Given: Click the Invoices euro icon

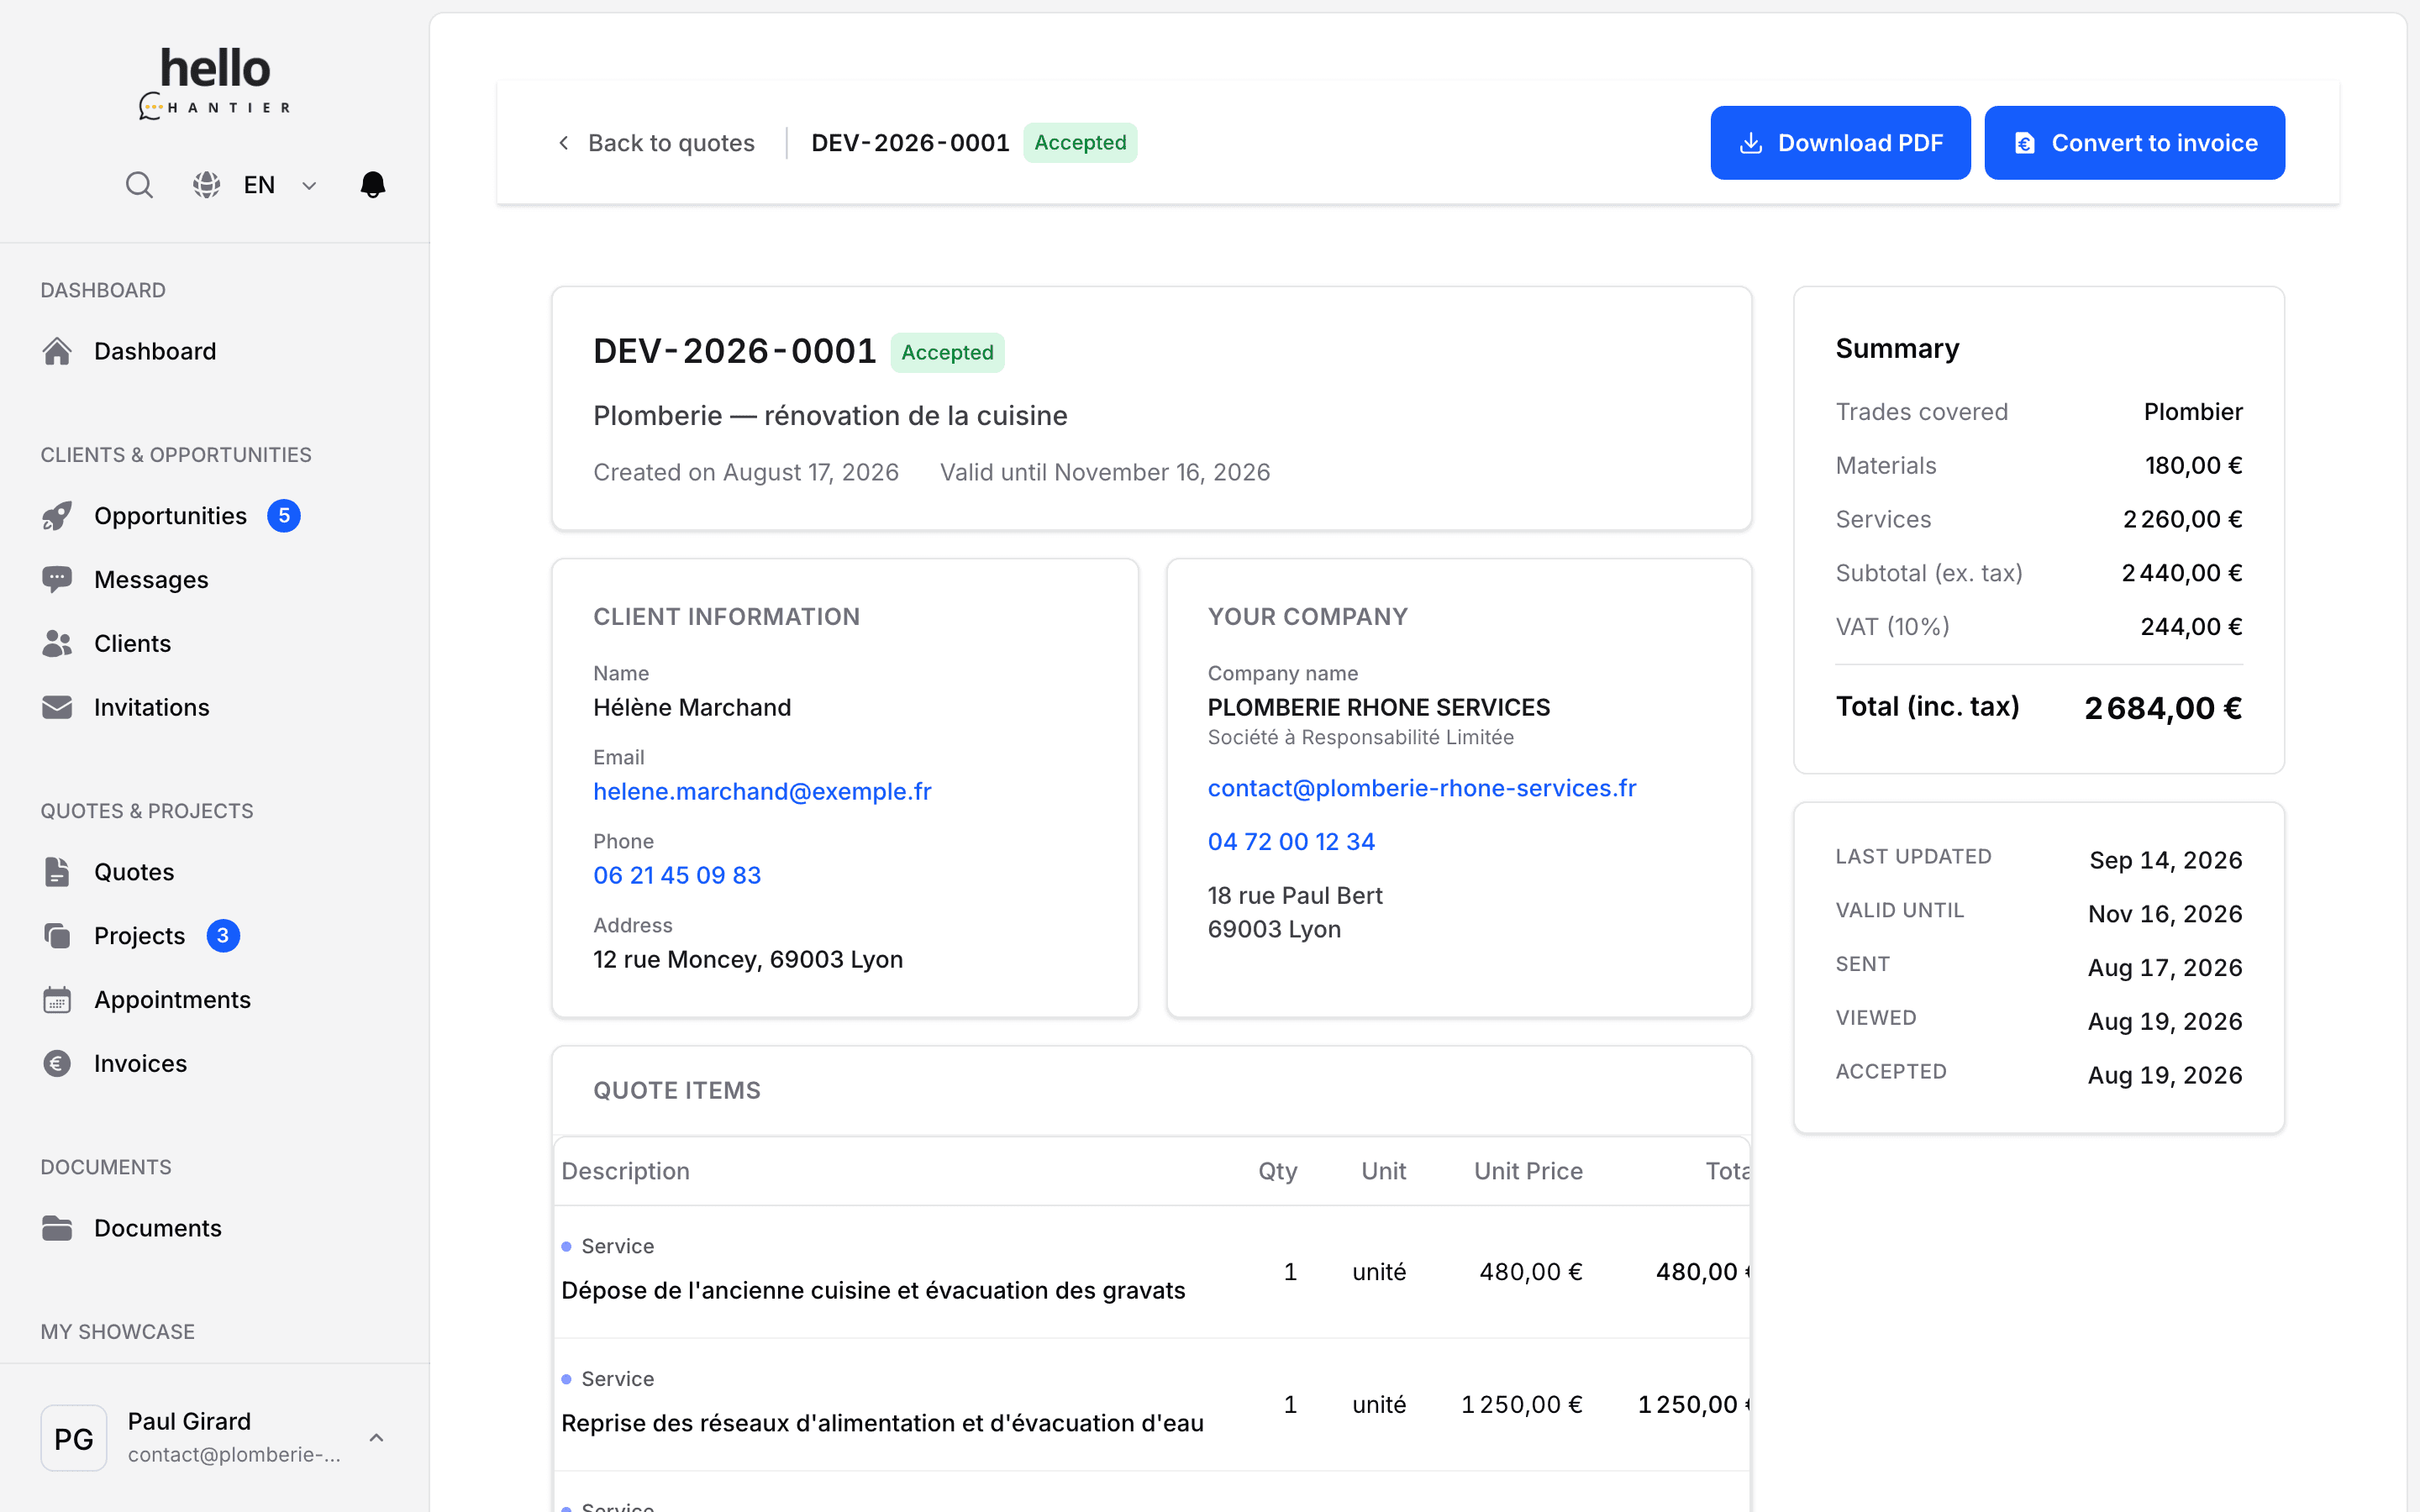Looking at the screenshot, I should tap(57, 1063).
